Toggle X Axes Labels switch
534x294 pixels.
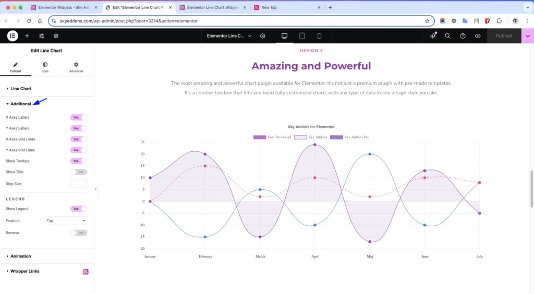point(79,117)
